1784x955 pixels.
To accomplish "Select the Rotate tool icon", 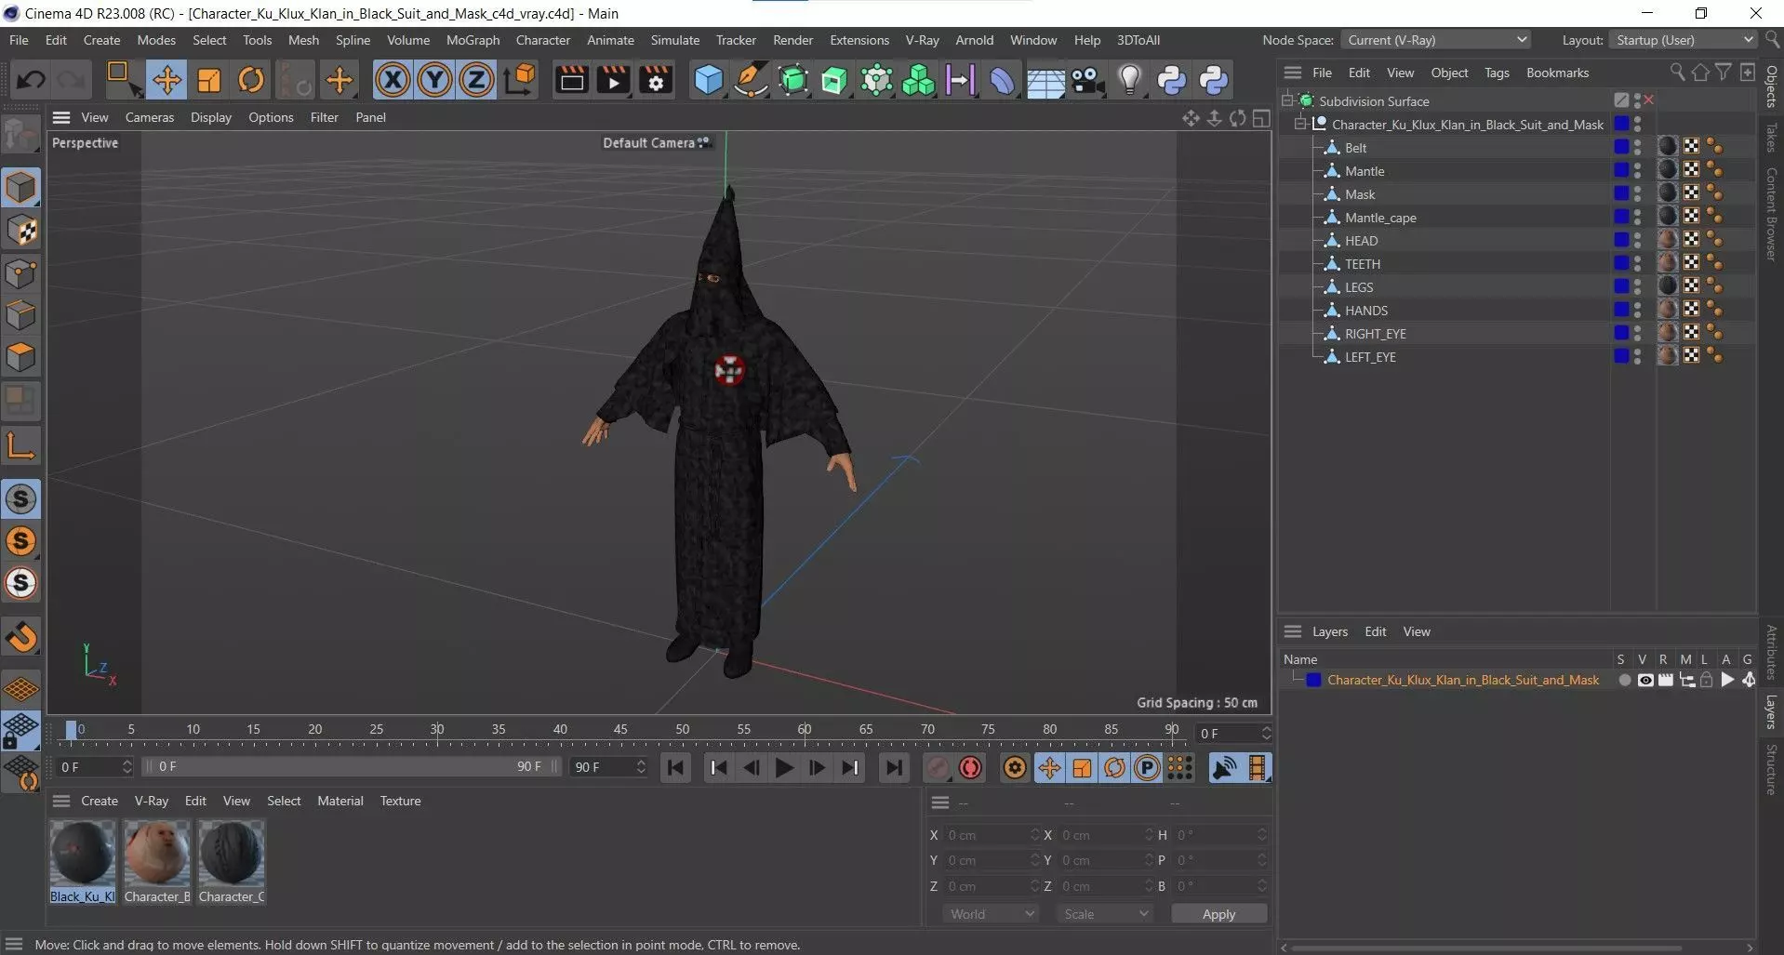I will [x=251, y=80].
